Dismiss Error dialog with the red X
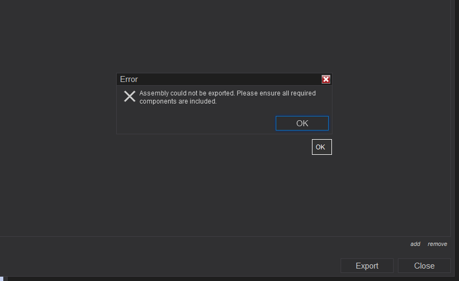This screenshot has width=459, height=281. 326,79
